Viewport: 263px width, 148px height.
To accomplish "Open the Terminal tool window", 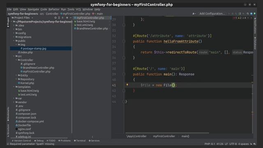I will pyautogui.click(x=80, y=141).
